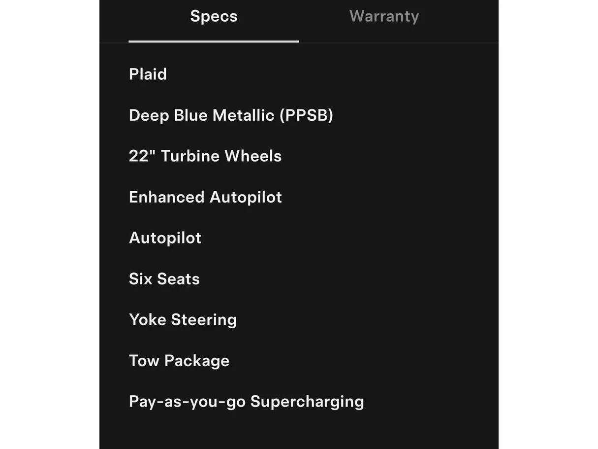Click the word Enhanced in the specs list
Viewport: 598px width, 449px height.
tap(166, 197)
